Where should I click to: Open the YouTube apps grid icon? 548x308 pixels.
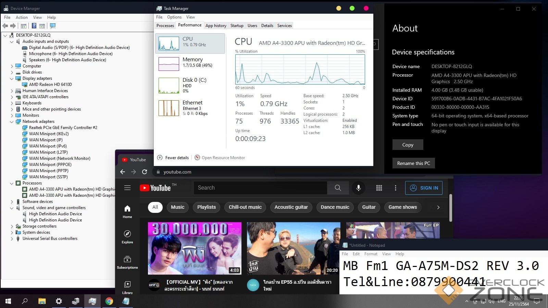tap(379, 188)
